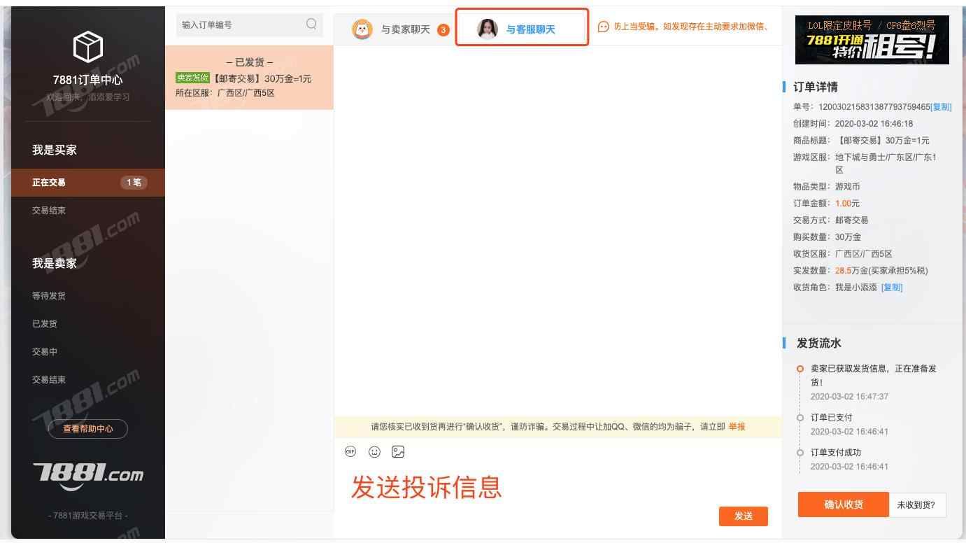Click the 未收到货? button
Image resolution: width=966 pixels, height=543 pixels.
[x=917, y=505]
